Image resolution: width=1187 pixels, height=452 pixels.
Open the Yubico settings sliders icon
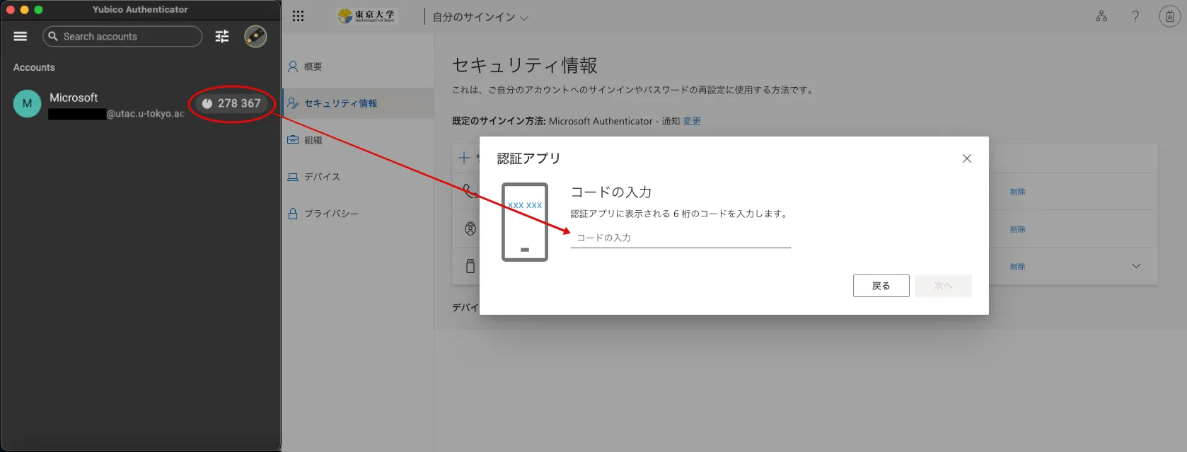pos(222,36)
